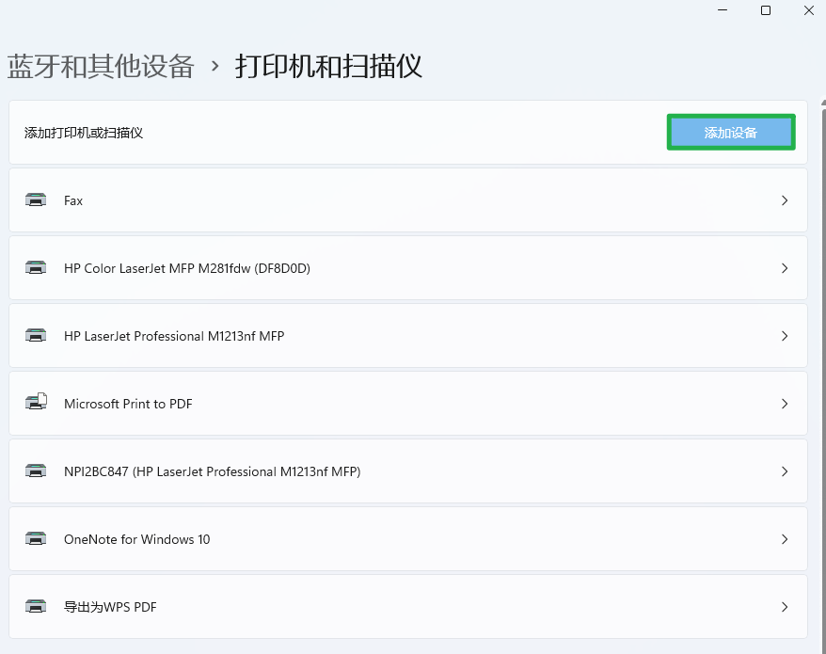The image size is (826, 654).
Task: Expand the NPI2BC847 row chevron
Action: point(785,471)
